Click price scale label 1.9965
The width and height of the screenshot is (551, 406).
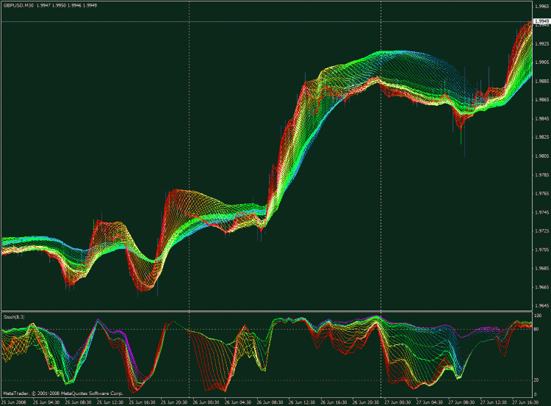pos(542,7)
